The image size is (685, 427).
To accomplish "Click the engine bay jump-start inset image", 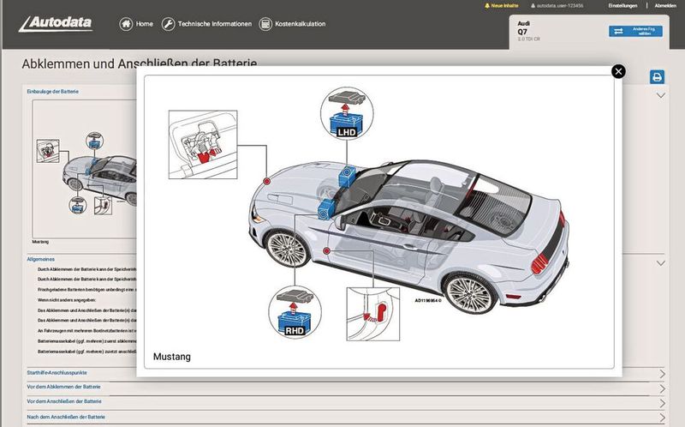I will 203,144.
